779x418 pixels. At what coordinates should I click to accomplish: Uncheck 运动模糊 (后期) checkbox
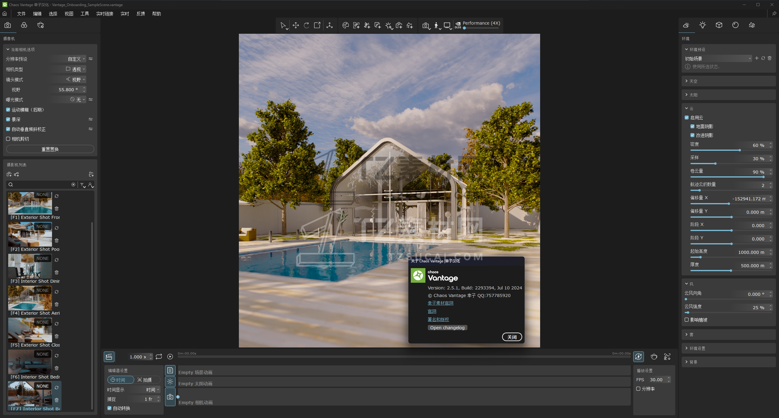pyautogui.click(x=8, y=110)
